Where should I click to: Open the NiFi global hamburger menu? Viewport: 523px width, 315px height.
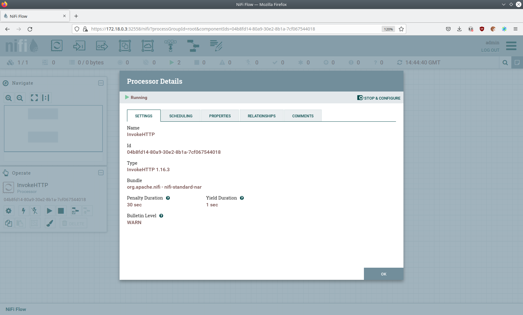[511, 46]
